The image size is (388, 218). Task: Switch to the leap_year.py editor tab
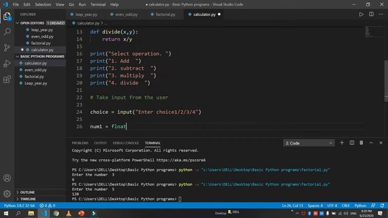(x=85, y=15)
